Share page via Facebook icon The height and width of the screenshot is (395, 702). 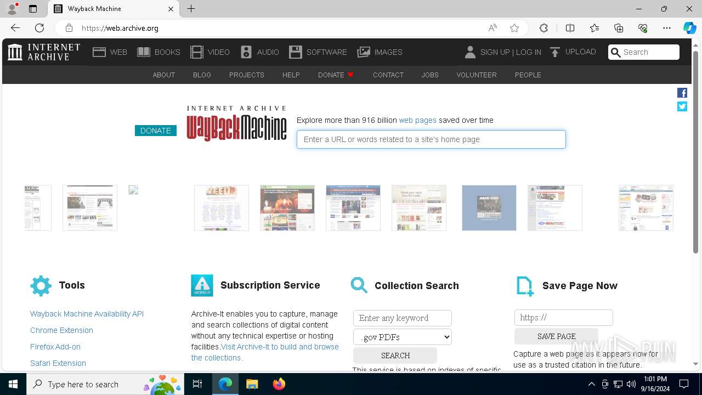pos(682,93)
